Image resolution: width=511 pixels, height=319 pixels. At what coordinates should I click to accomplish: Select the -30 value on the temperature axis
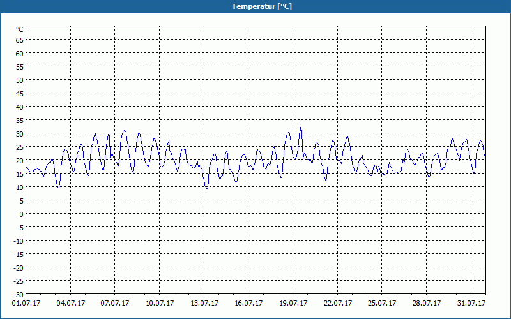(19, 295)
